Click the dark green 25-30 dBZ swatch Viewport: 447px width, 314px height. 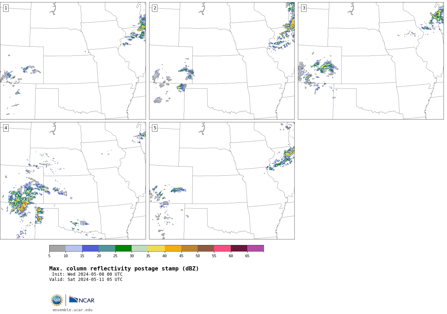tap(123, 248)
